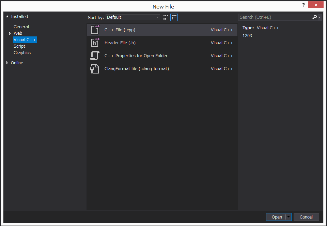The image size is (327, 226).
Task: Click the help question mark button
Action: tap(303, 5)
